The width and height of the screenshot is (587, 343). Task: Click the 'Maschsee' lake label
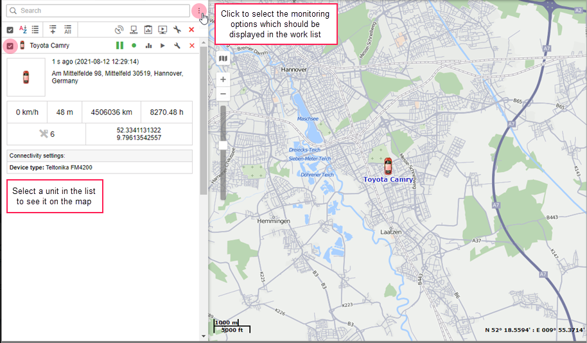(x=308, y=119)
